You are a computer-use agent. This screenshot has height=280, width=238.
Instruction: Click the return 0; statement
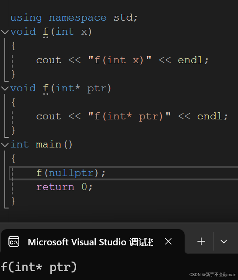tap(64, 187)
